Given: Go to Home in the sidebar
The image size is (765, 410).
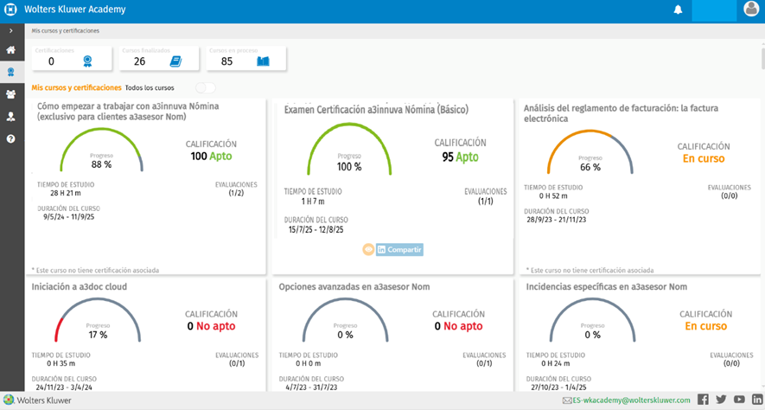Looking at the screenshot, I should point(10,50).
